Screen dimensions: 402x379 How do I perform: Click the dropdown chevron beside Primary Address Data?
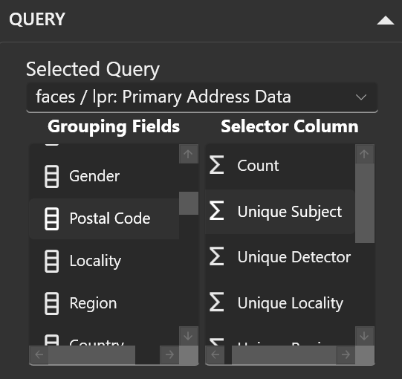(361, 97)
